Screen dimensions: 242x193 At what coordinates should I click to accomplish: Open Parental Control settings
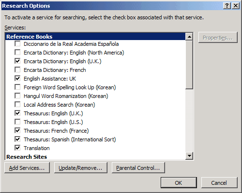tap(138, 168)
